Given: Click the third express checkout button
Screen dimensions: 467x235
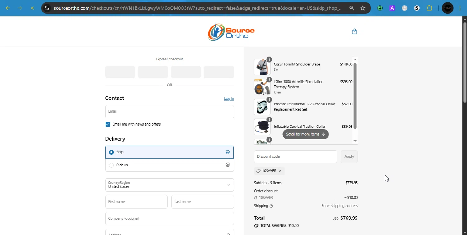Looking at the screenshot, I should pyautogui.click(x=186, y=72).
